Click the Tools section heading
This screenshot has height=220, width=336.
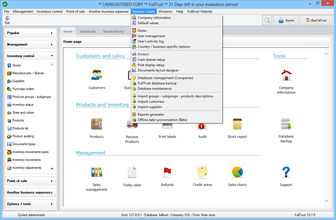tap(279, 56)
